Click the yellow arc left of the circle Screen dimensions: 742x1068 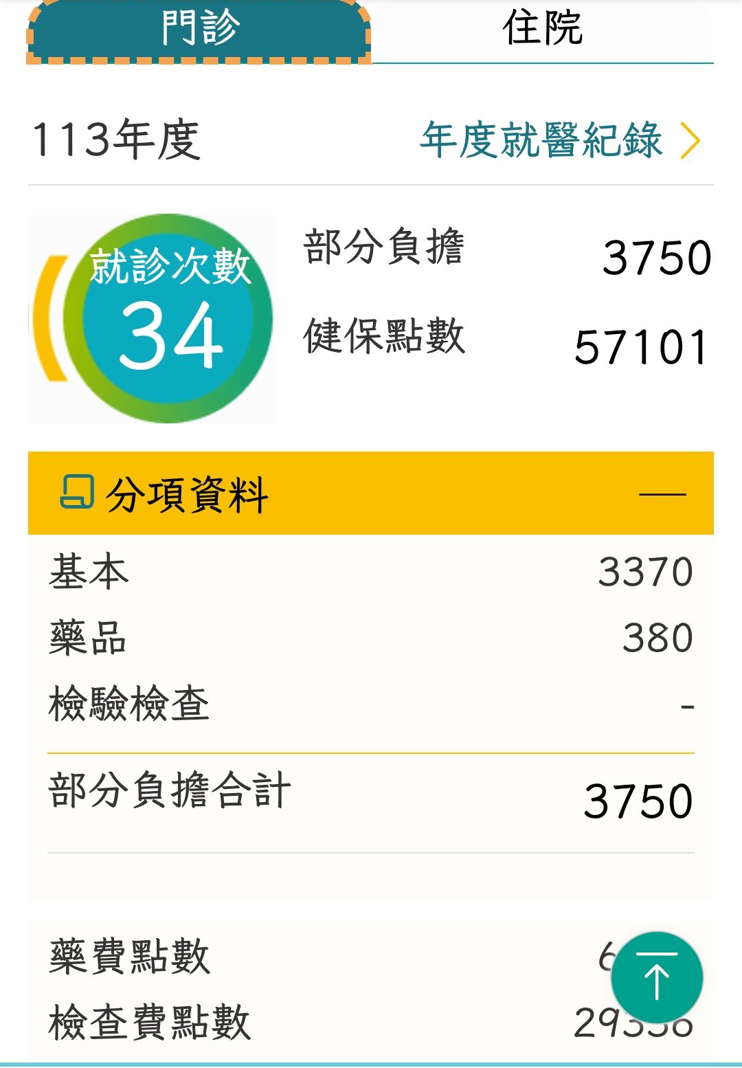coord(49,319)
